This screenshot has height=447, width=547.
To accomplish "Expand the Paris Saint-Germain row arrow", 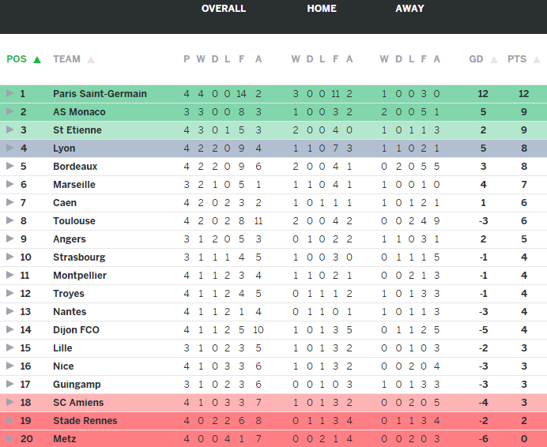I will tap(9, 93).
